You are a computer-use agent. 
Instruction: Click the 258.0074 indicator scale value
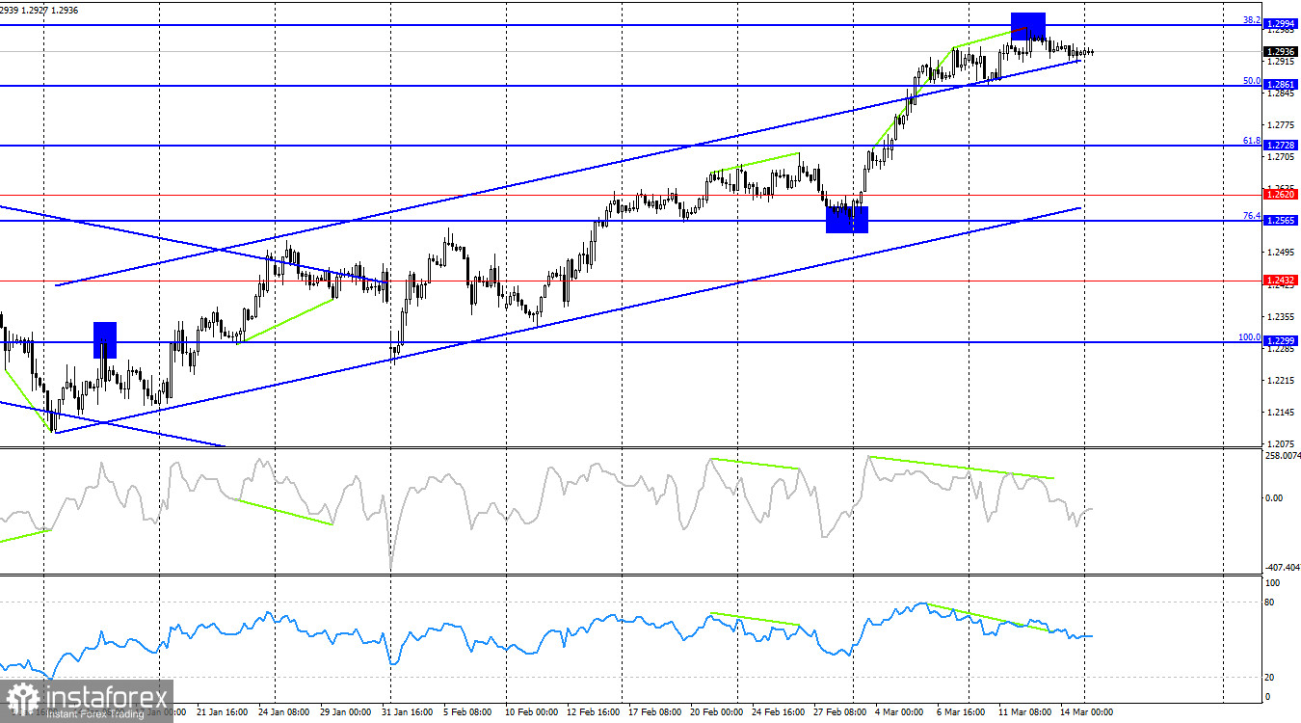pos(1283,455)
